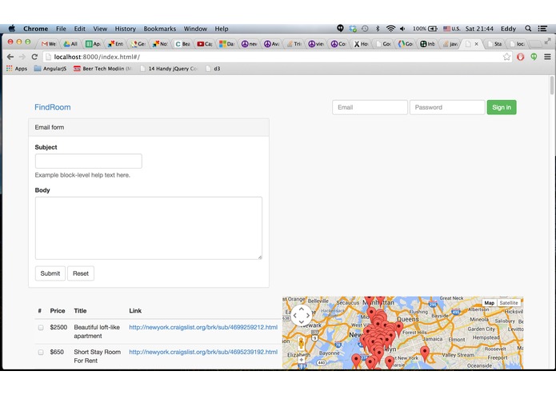Click the Price column header
556x395 pixels.
coord(58,311)
